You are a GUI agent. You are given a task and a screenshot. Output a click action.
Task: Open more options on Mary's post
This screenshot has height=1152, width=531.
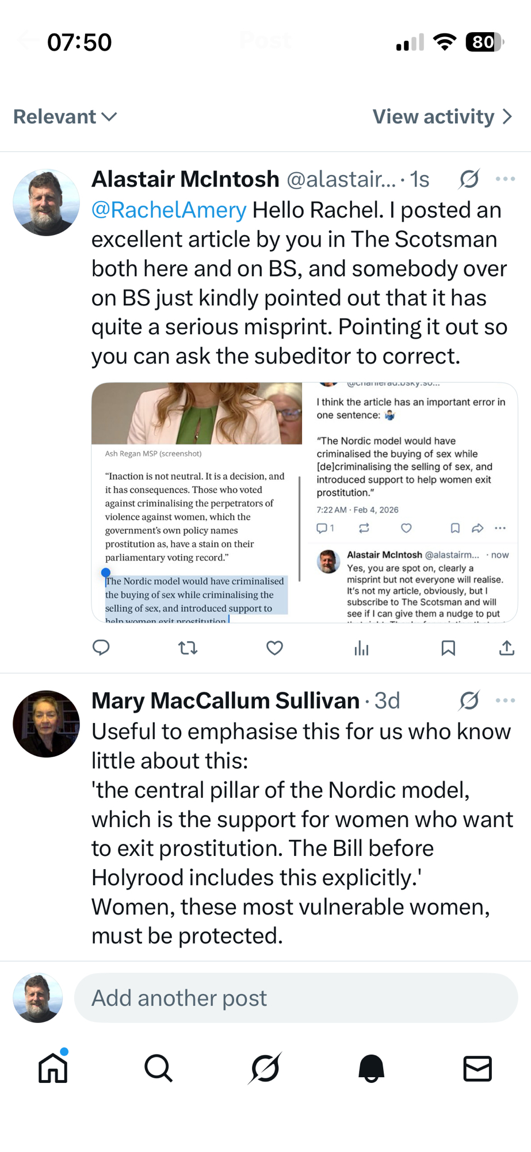pos(505,700)
